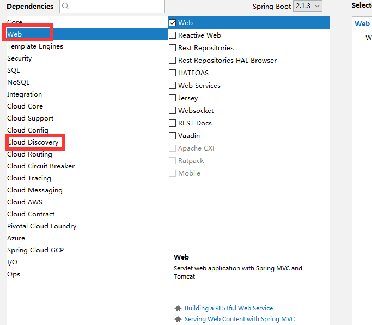The width and height of the screenshot is (372, 325).
Task: Click the search magnifier icon in Dependencies
Action: [65, 6]
